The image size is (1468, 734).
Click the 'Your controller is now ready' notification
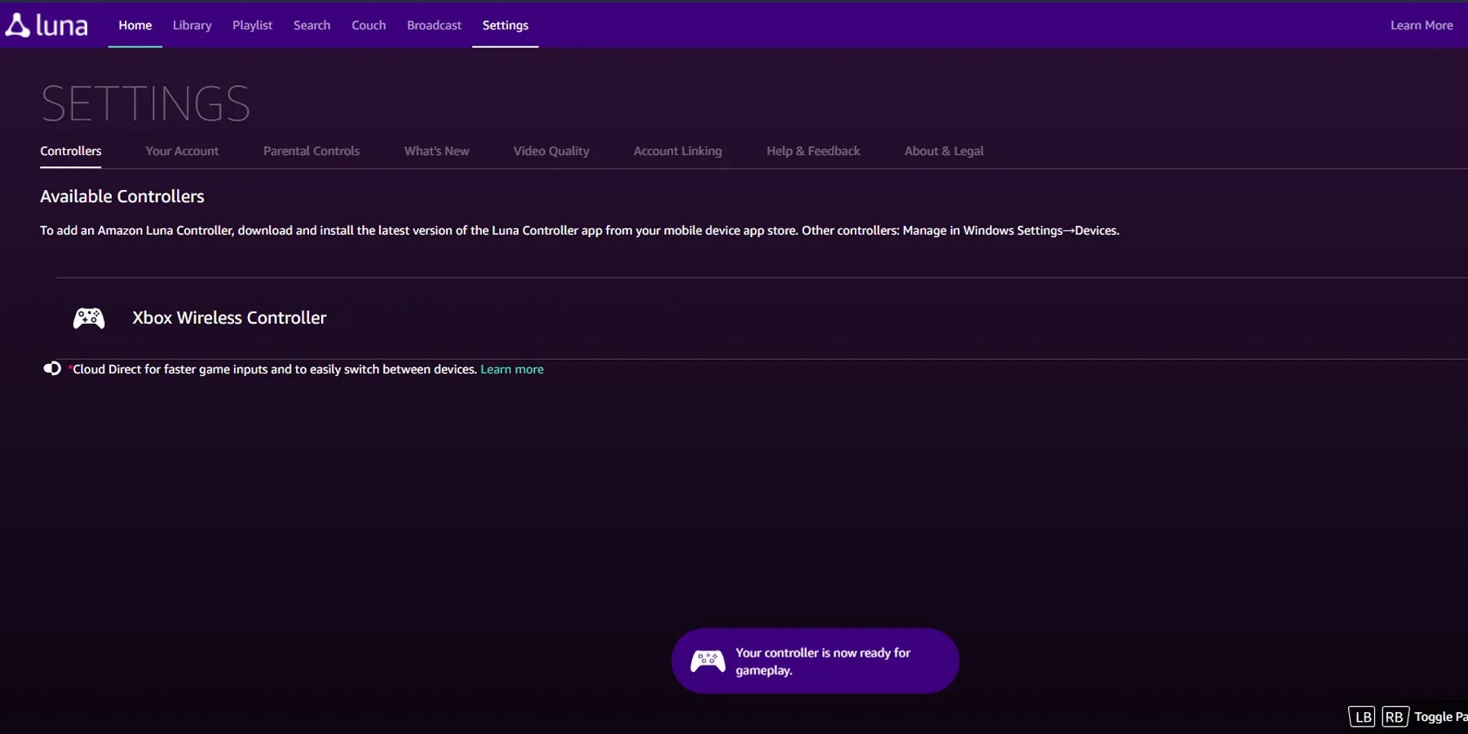(x=816, y=661)
